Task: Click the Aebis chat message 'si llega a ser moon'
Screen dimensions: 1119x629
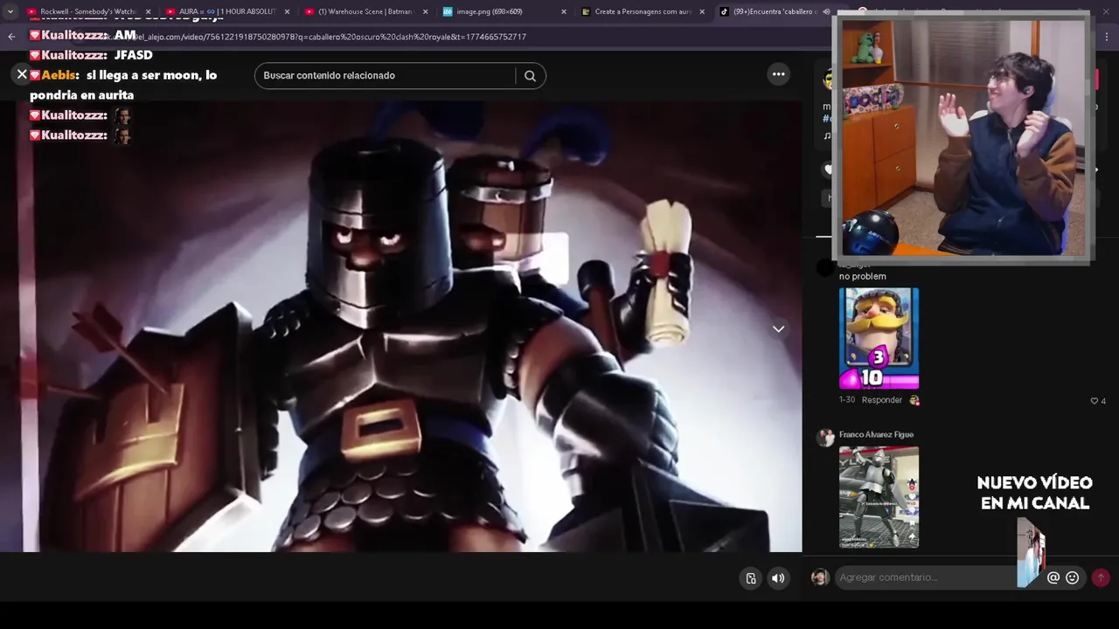Action: click(x=123, y=85)
